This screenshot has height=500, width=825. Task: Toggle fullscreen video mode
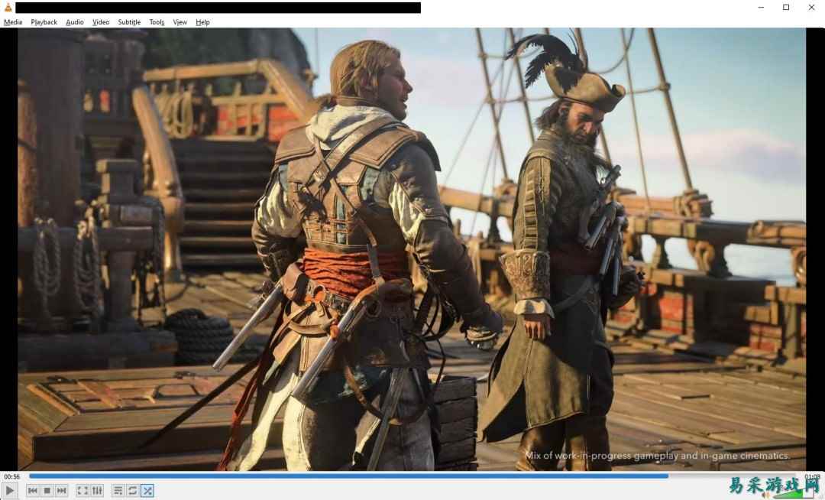[82, 491]
